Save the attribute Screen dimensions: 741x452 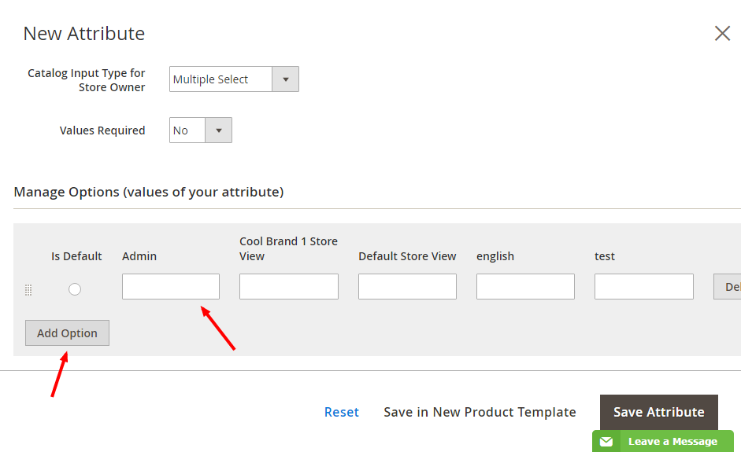tap(658, 412)
